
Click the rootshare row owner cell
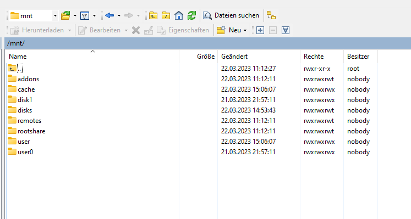(x=358, y=131)
